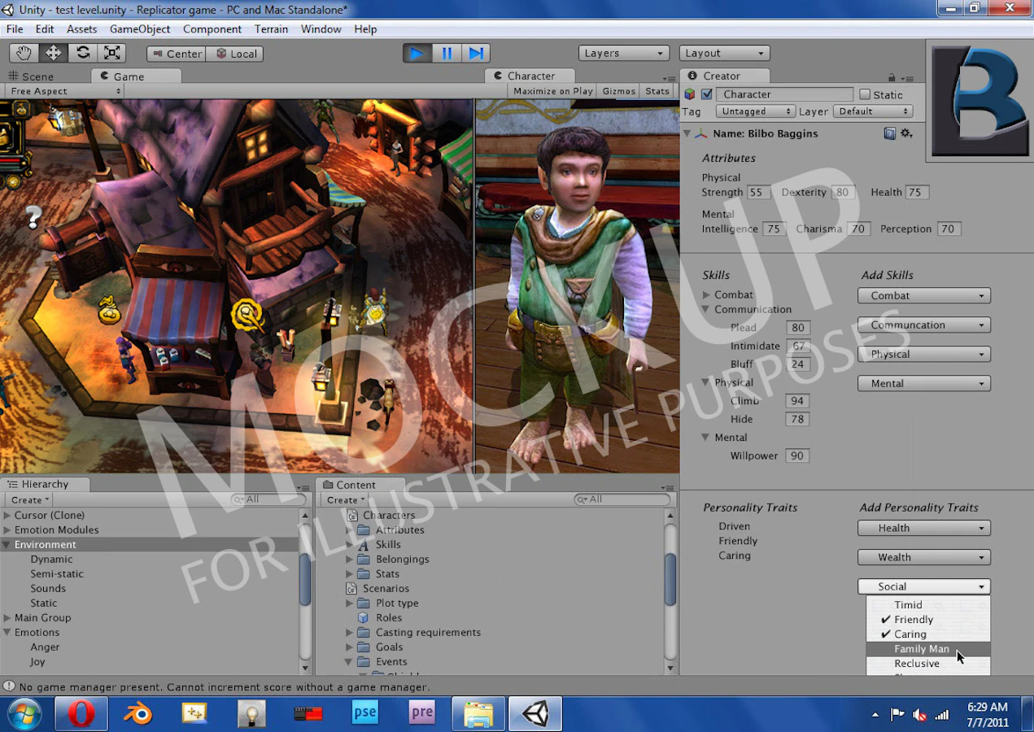Select Timid in Social list
The height and width of the screenshot is (732, 1034).
(x=928, y=605)
